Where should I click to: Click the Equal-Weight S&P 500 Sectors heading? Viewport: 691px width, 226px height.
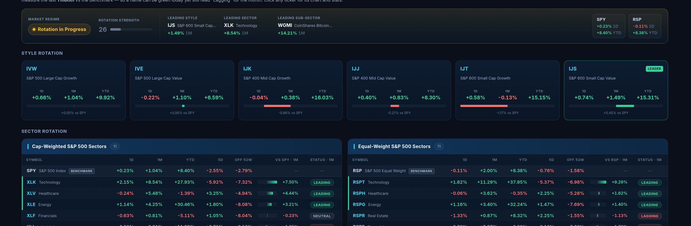(x=394, y=147)
